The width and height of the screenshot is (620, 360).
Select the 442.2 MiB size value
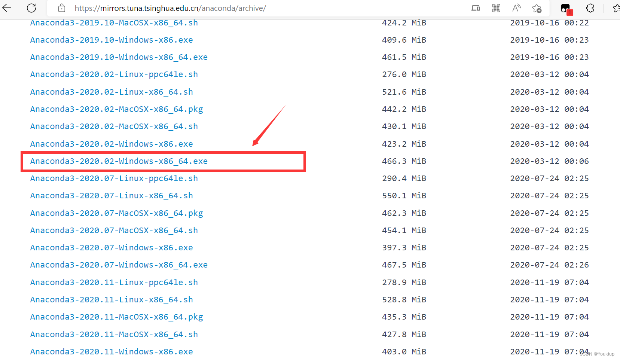coord(404,109)
